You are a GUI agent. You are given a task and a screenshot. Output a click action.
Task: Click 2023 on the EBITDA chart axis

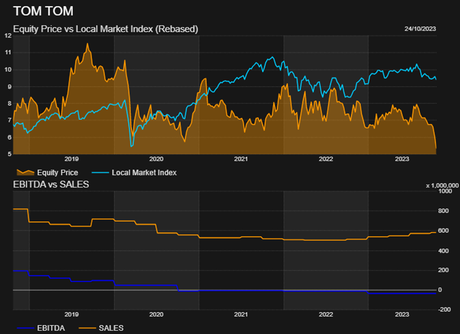tap(402, 314)
